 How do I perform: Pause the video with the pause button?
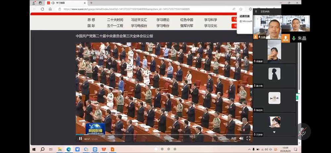pyautogui.click(x=80, y=139)
